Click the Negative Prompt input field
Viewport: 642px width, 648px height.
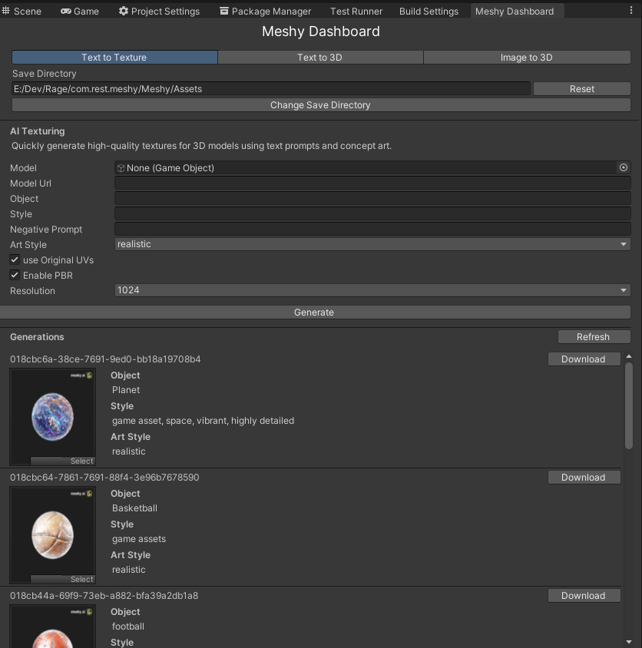coord(372,229)
